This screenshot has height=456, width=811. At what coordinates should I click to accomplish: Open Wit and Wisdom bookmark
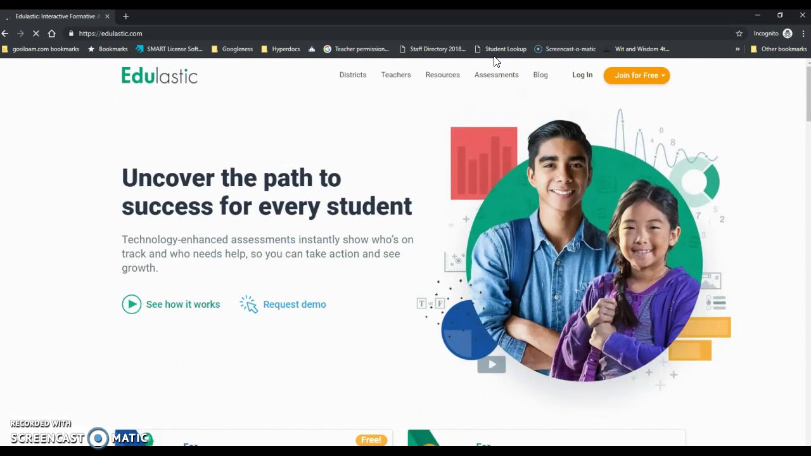637,49
